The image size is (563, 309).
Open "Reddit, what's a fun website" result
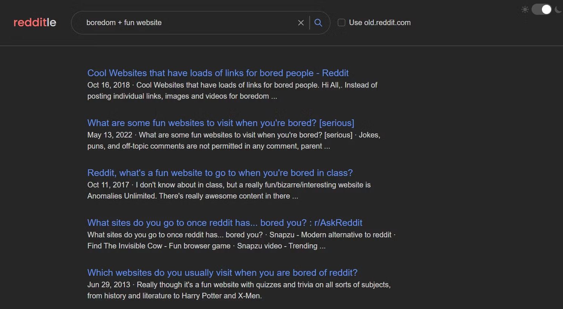(x=220, y=173)
